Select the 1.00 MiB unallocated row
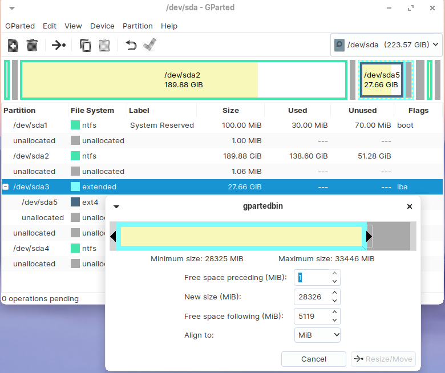Viewport: 445px width, 373px height. click(222, 141)
